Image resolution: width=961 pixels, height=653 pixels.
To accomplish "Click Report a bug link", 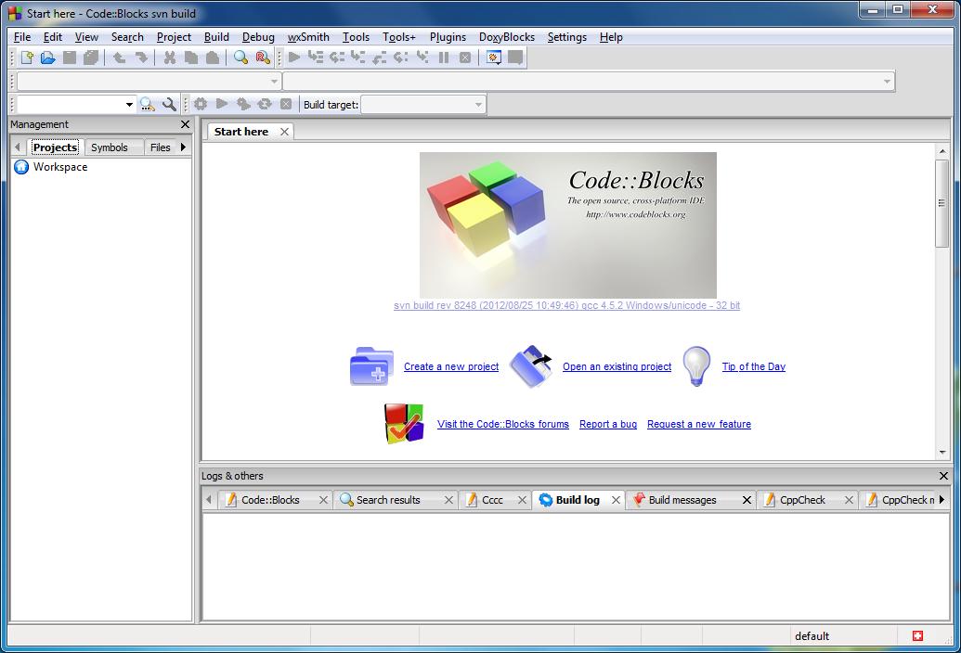I will coord(608,424).
